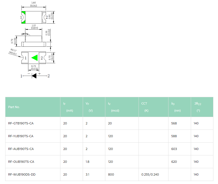Click the CCT (K) column header
The height and width of the screenshot is (184, 218).
pyautogui.click(x=145, y=107)
